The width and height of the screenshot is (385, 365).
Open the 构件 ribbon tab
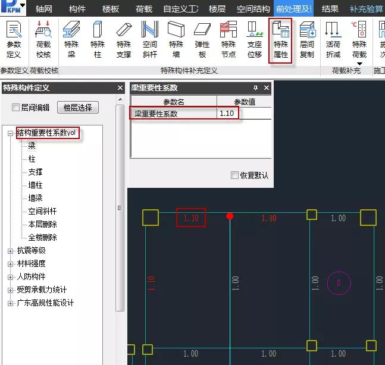click(77, 9)
